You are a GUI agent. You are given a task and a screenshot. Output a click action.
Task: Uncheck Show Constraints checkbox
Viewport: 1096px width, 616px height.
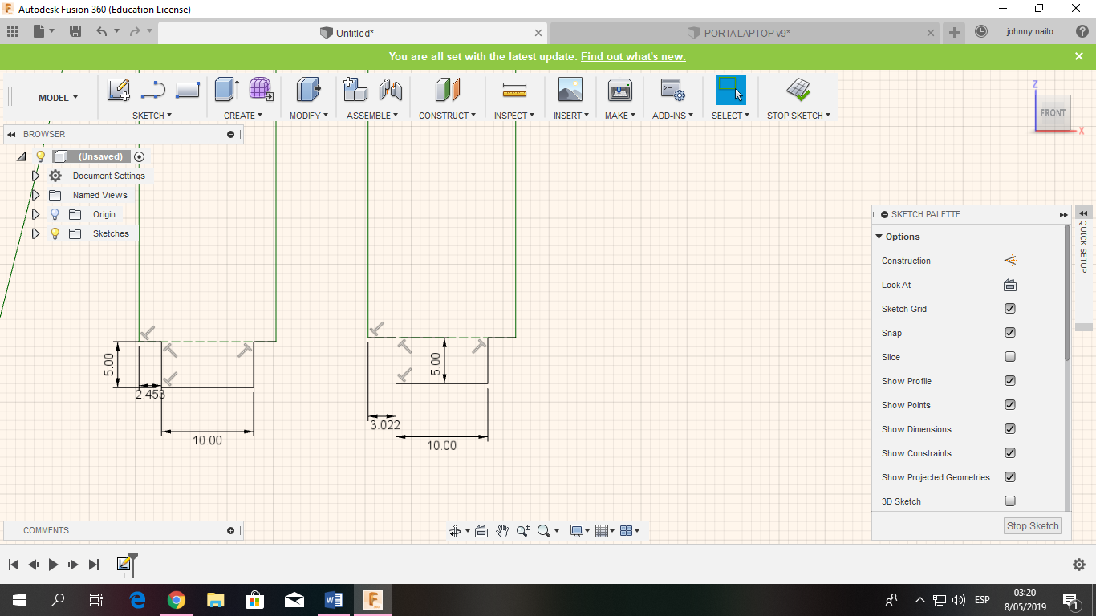pyautogui.click(x=1010, y=453)
